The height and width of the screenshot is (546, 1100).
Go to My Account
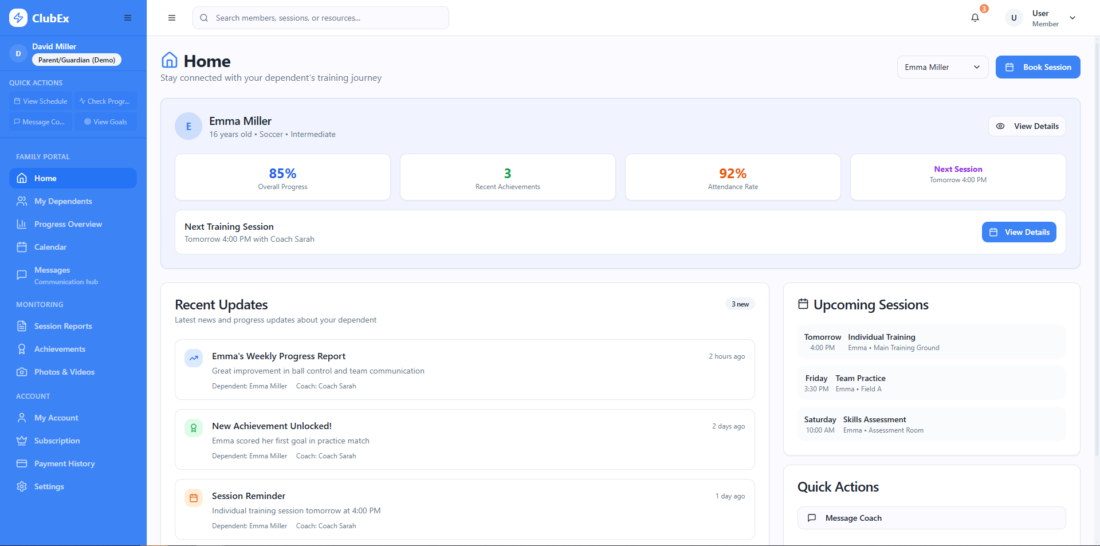[x=73, y=418]
